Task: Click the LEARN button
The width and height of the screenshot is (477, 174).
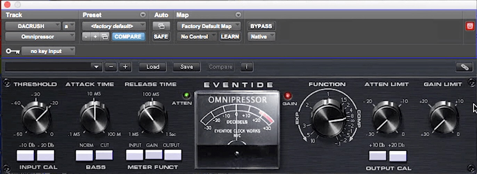Action: pos(230,37)
